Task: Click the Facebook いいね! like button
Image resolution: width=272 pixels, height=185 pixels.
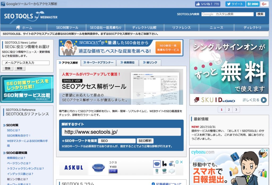Action: point(207,4)
